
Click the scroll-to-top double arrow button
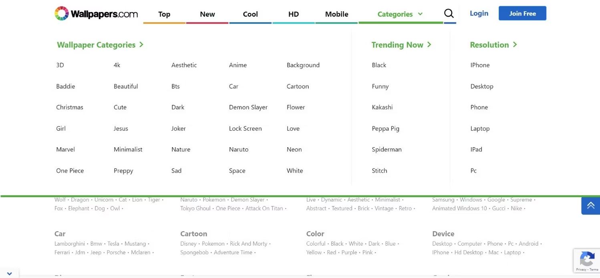[x=590, y=205]
